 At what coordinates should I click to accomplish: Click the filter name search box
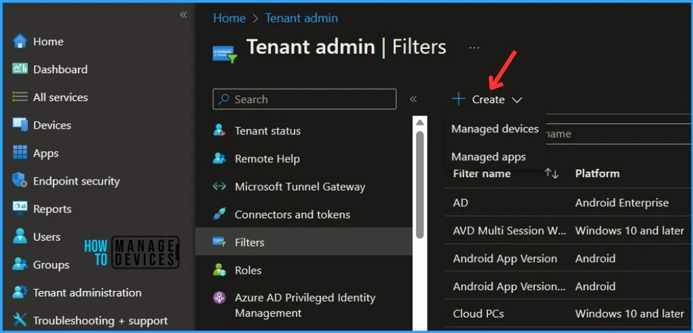(619, 134)
